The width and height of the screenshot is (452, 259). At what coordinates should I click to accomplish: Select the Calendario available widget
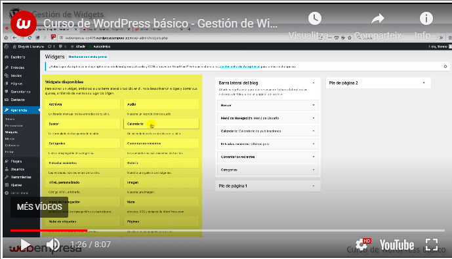[x=161, y=124]
